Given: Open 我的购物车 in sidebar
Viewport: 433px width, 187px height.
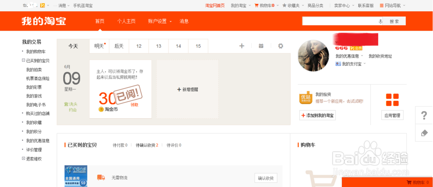Looking at the screenshot, I should coord(36,52).
